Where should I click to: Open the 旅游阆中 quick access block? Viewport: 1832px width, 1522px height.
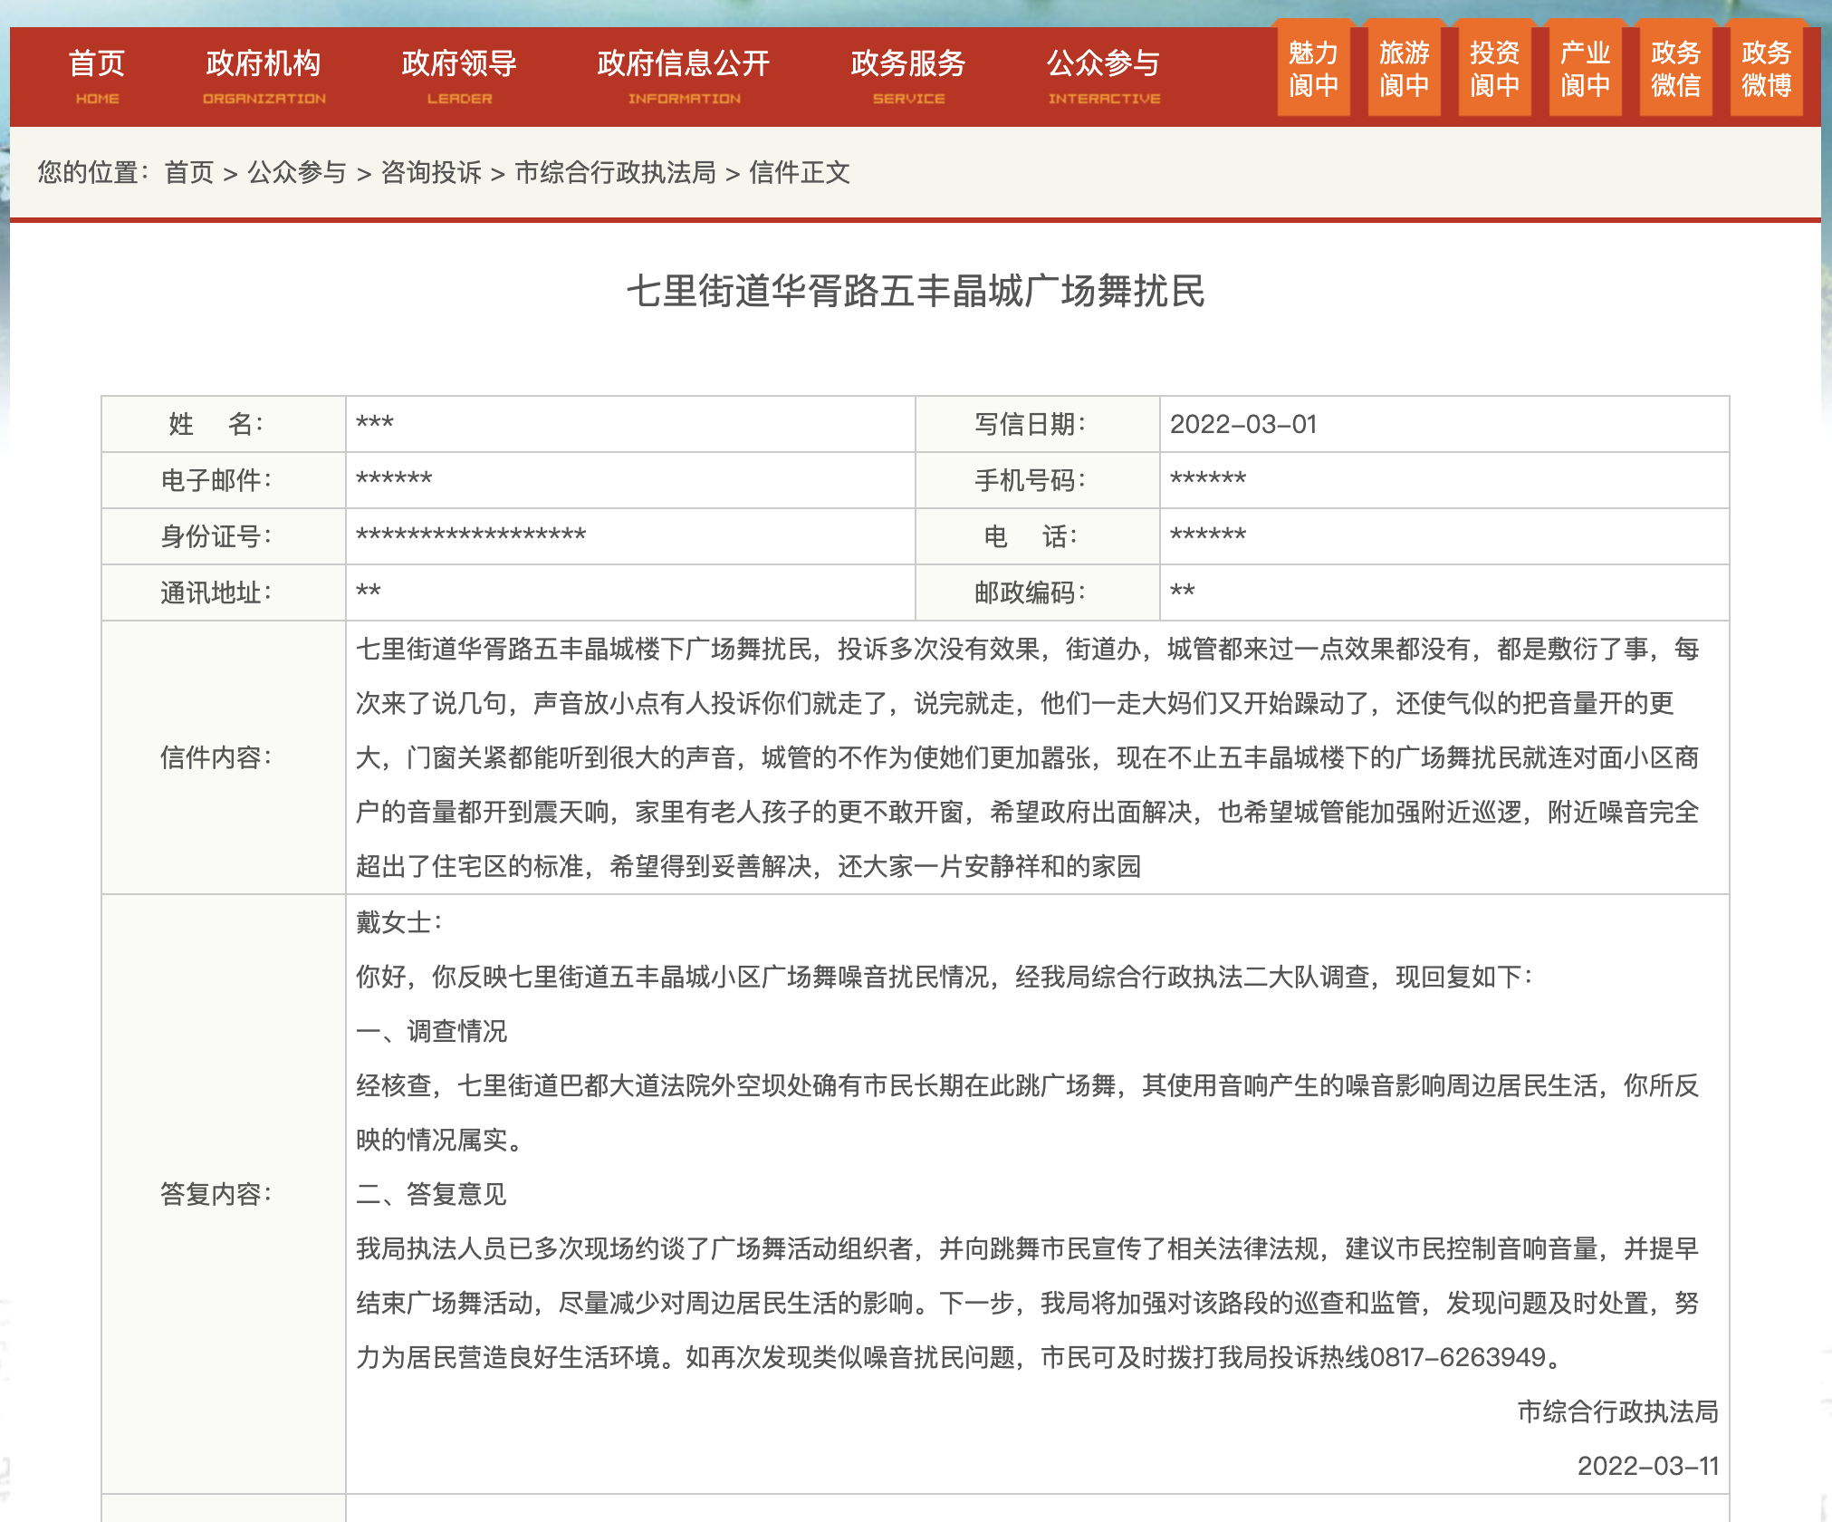coord(1403,68)
